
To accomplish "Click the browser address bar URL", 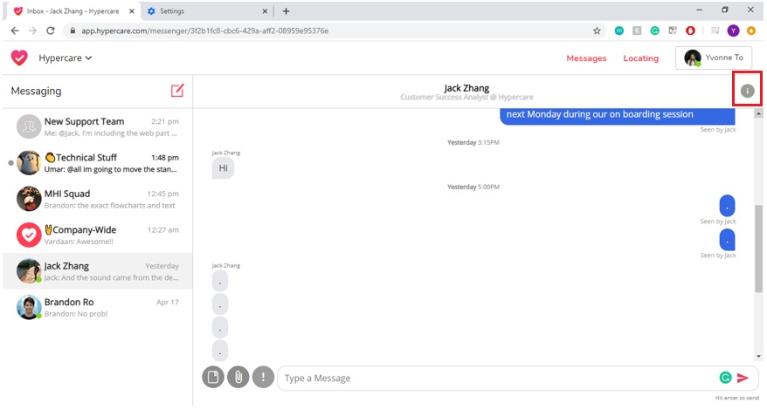I will pyautogui.click(x=204, y=31).
